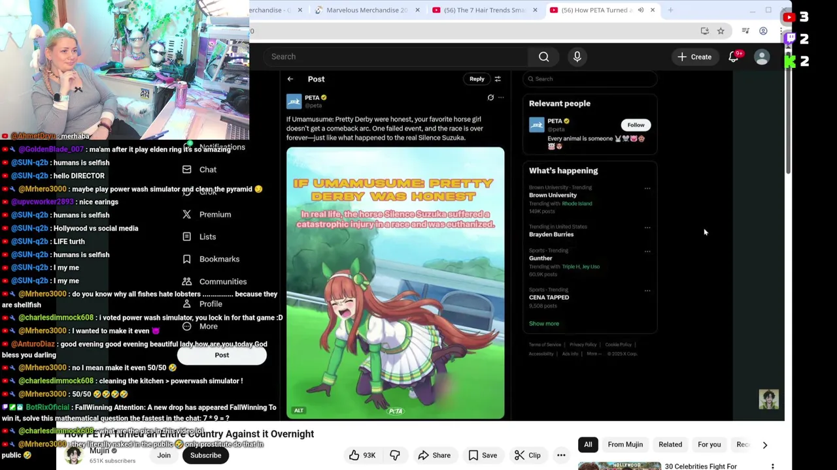The width and height of the screenshot is (837, 470).
Task: Open a new browser tab
Action: [670, 10]
